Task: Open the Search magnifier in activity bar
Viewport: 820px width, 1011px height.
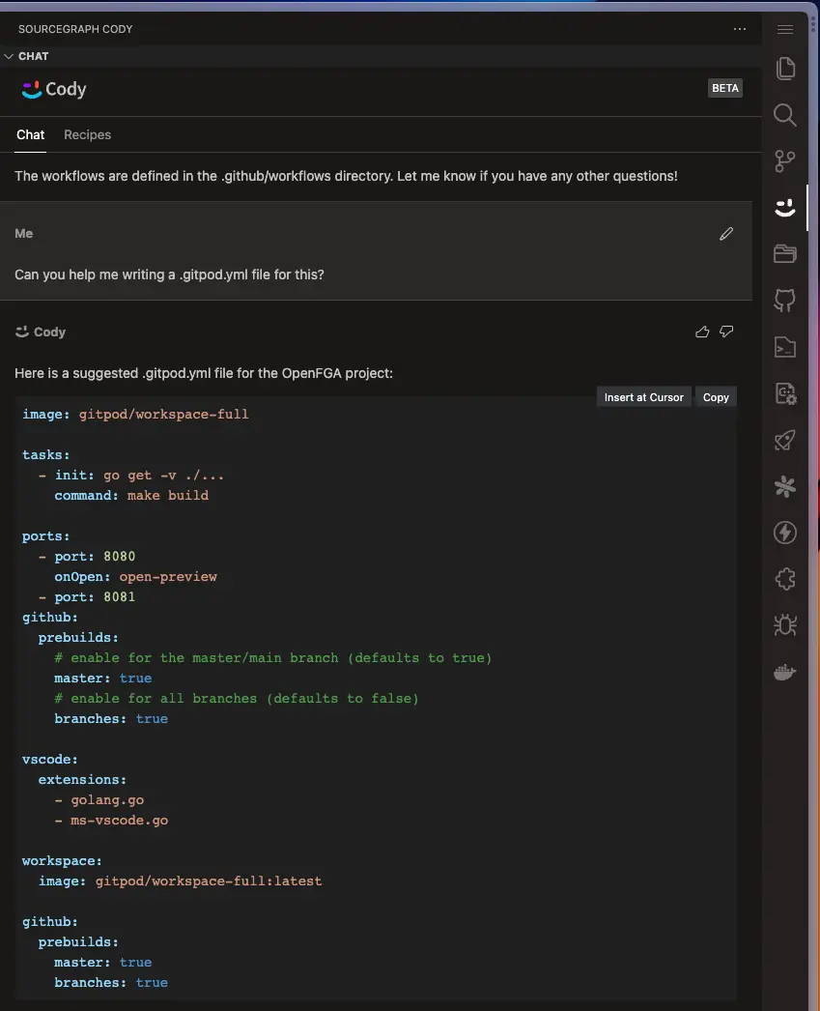Action: click(x=785, y=115)
